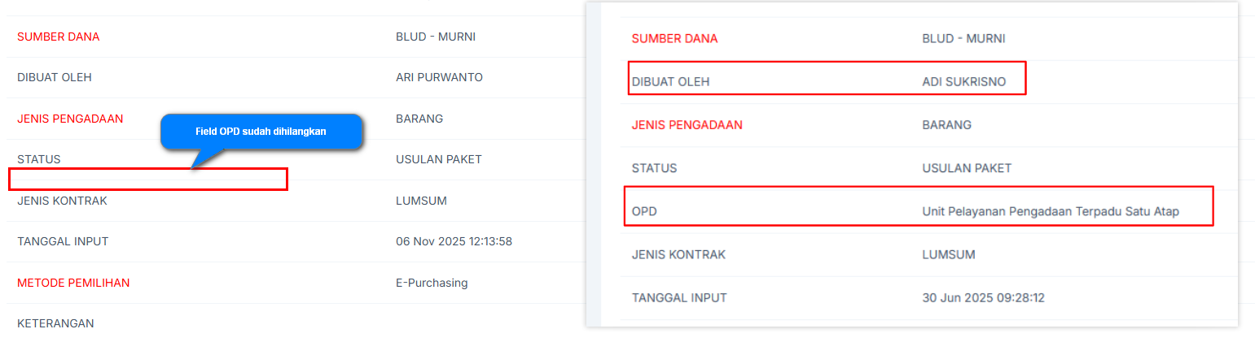The image size is (1255, 342).
Task: Select BLUD - MURNI value in right card
Action: pos(963,38)
